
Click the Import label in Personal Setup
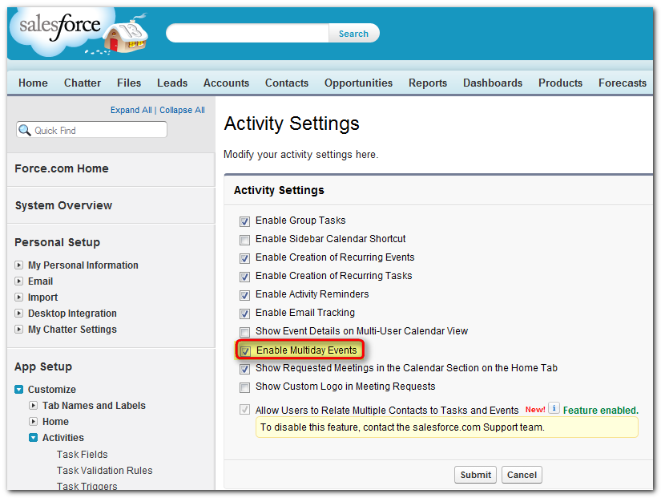[42, 297]
